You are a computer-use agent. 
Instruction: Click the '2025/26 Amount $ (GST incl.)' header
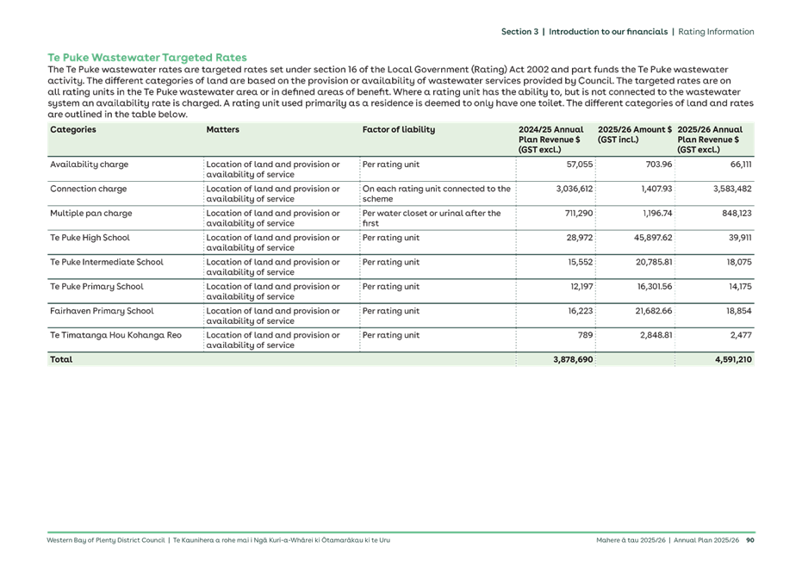[x=633, y=134]
